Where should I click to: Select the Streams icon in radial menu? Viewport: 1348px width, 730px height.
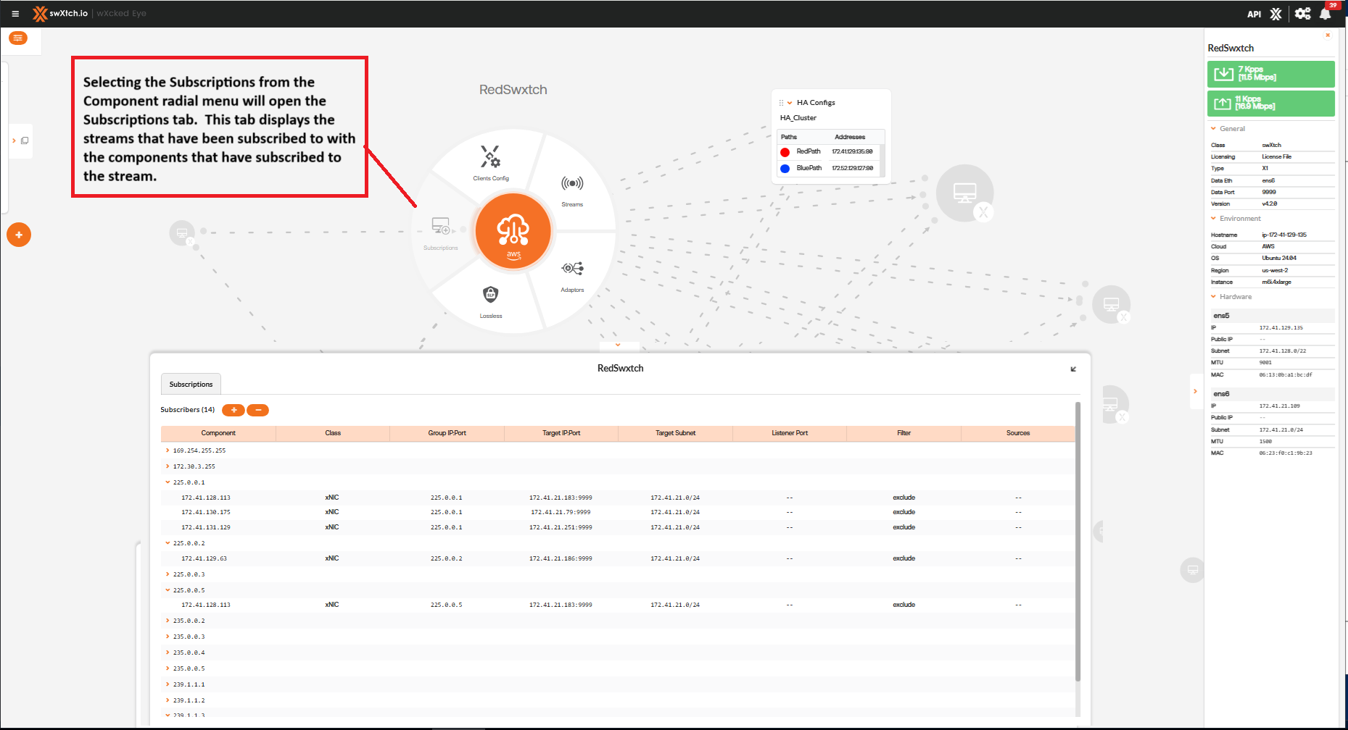click(572, 184)
